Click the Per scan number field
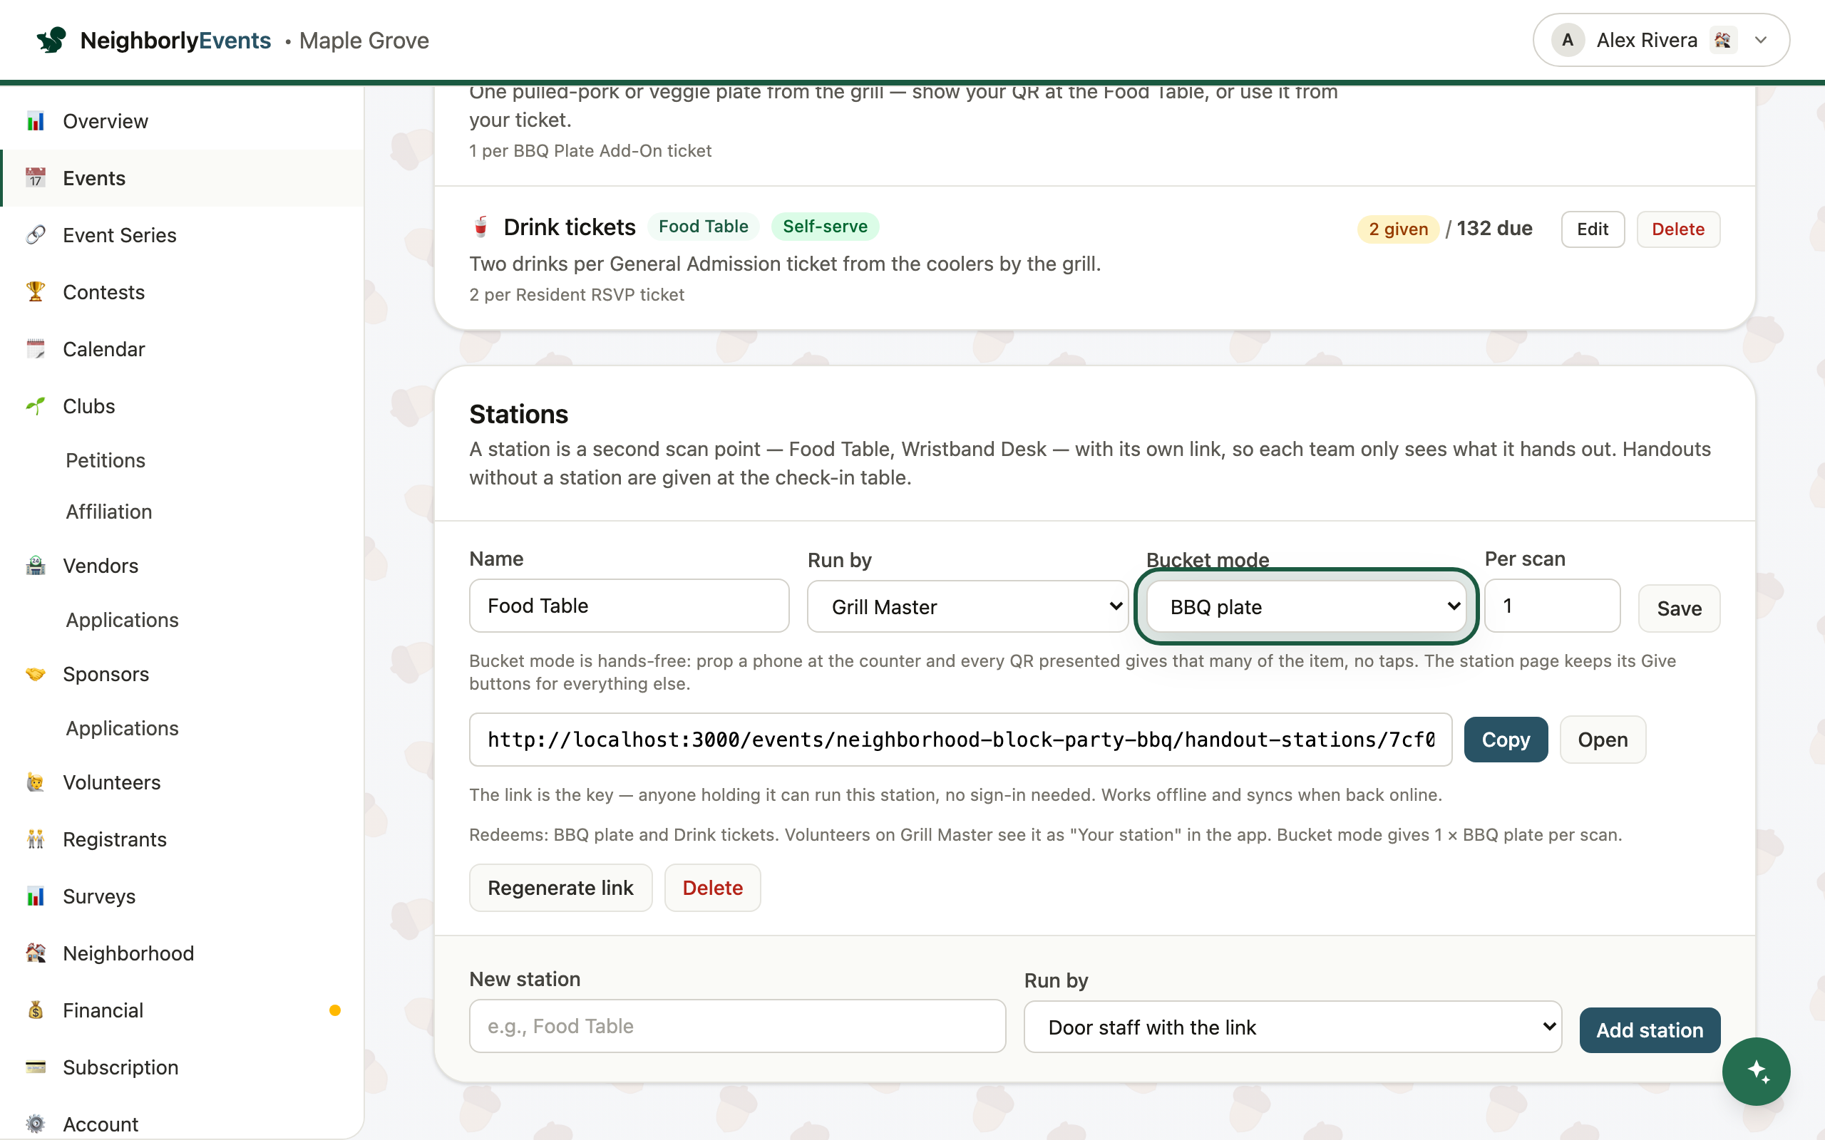1825x1140 pixels. pos(1552,606)
